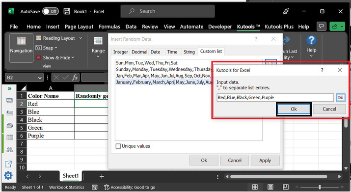Image resolution: width=351 pixels, height=192 pixels.
Task: Expand the Name Box dropdown arrow
Action: (x=40, y=78)
